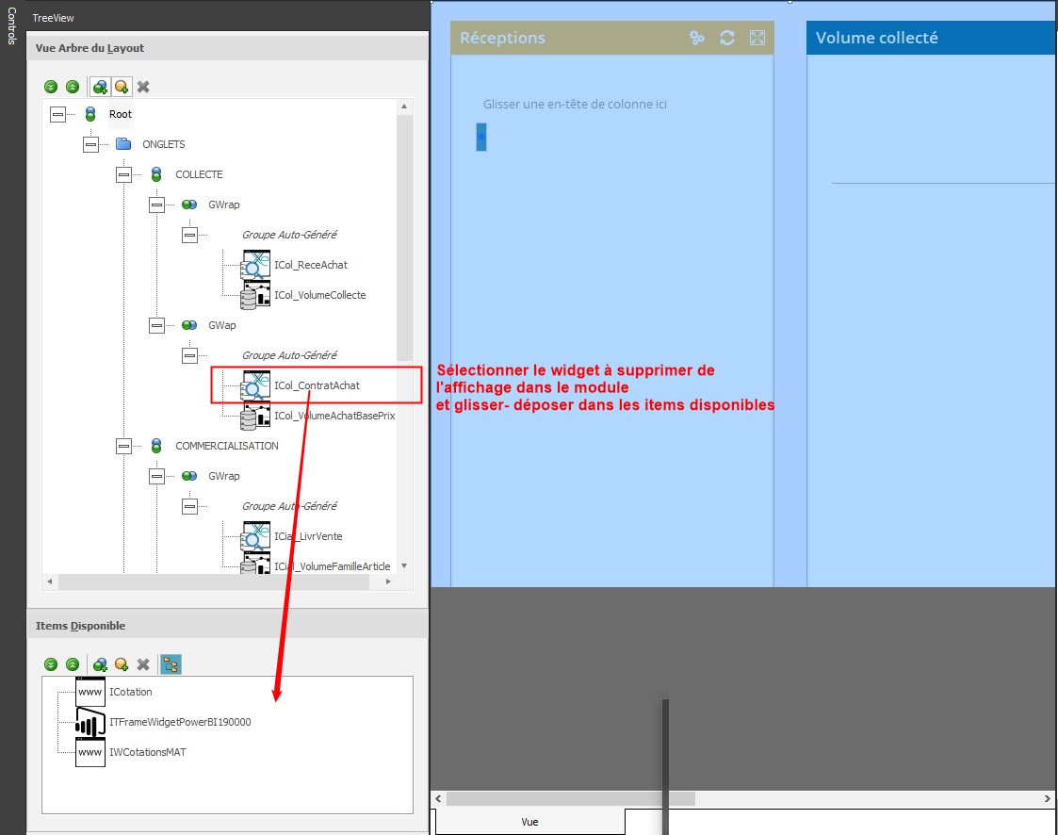Collapse the COLLECTE node
Screen dimensions: 1058x835
pos(123,174)
